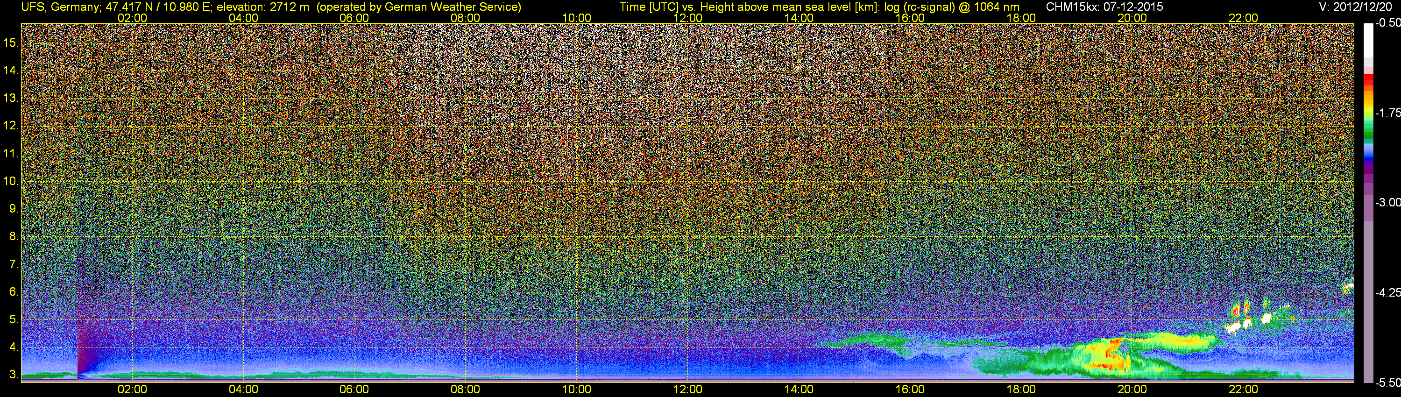Click the green segment of the color bar
Screen dimensions: 1401x397
1368,135
